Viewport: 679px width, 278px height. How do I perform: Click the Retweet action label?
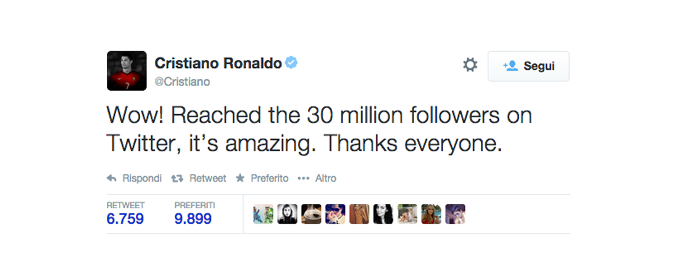coord(207,179)
